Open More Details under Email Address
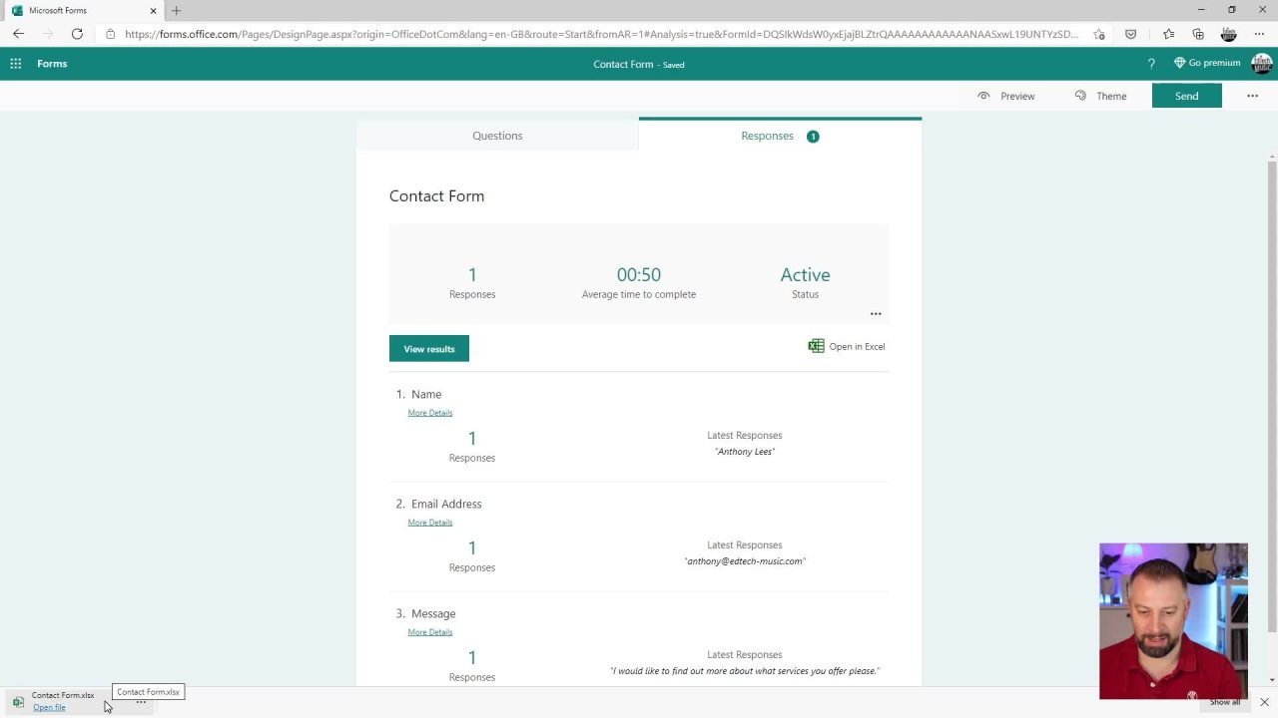The image size is (1278, 718). (x=429, y=523)
